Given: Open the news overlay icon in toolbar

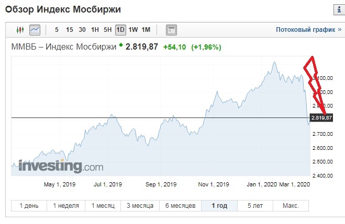Looking at the screenshot, I should tap(172, 30).
